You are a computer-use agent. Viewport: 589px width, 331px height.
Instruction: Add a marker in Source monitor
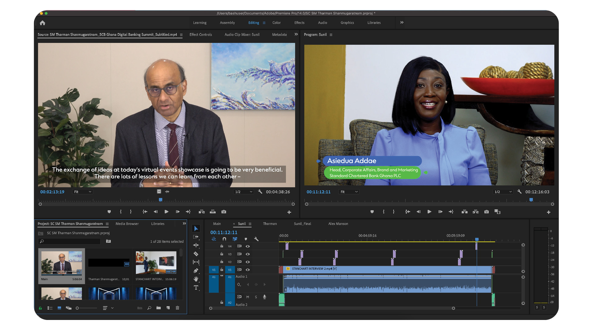click(x=109, y=212)
